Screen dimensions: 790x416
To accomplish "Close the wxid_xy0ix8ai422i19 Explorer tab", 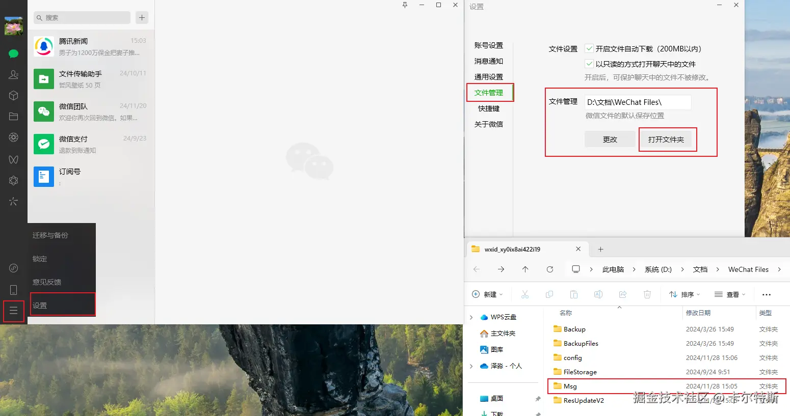I will point(578,249).
